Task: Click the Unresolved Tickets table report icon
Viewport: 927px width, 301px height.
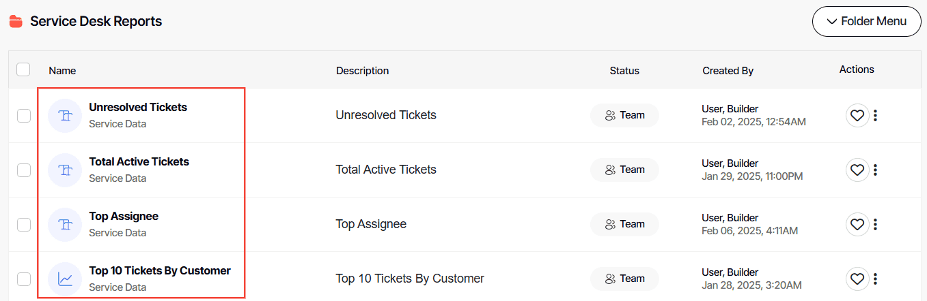Action: (x=66, y=116)
